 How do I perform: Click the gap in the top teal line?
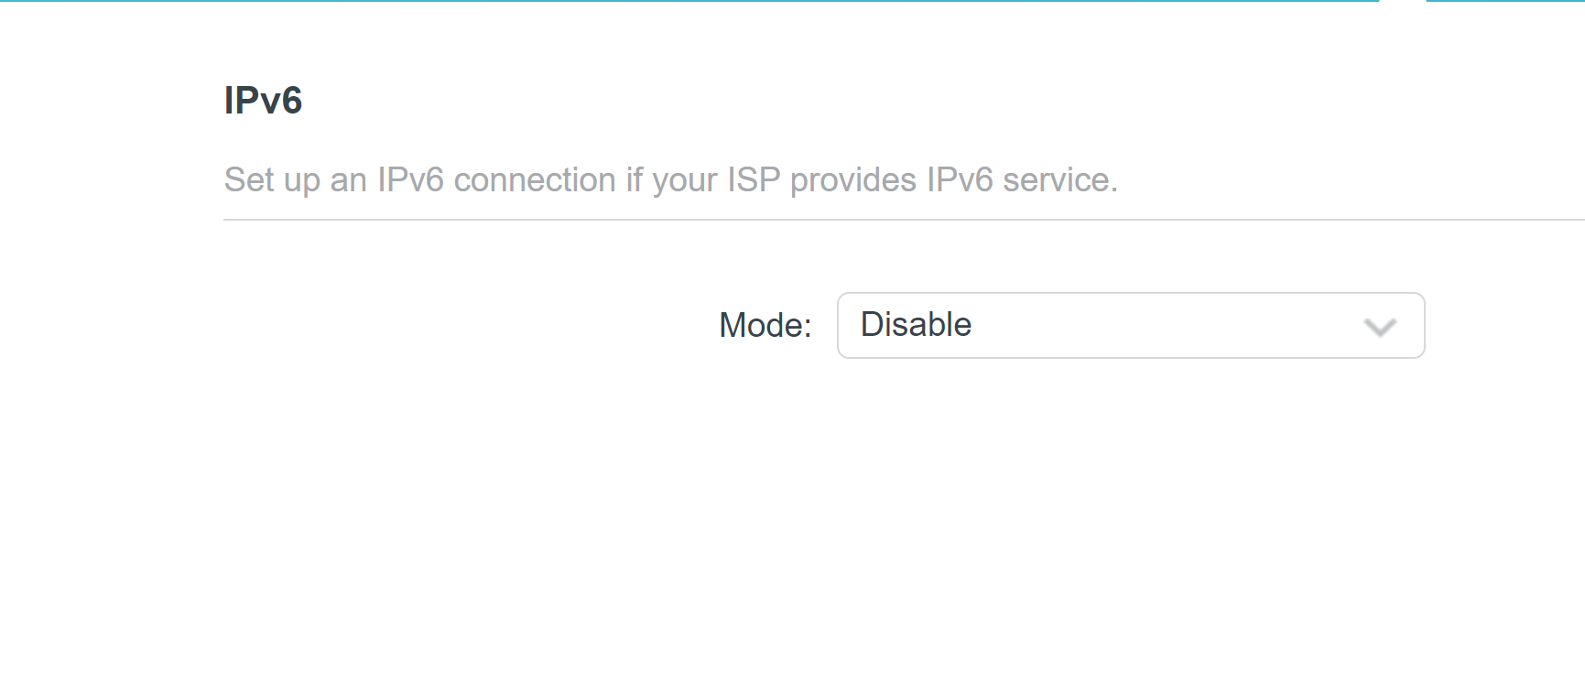(1402, 1)
